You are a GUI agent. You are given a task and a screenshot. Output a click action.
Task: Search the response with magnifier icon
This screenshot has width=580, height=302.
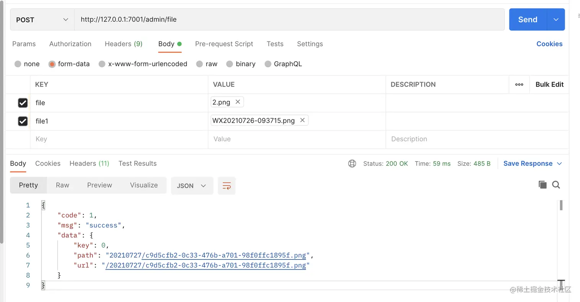pyautogui.click(x=556, y=185)
